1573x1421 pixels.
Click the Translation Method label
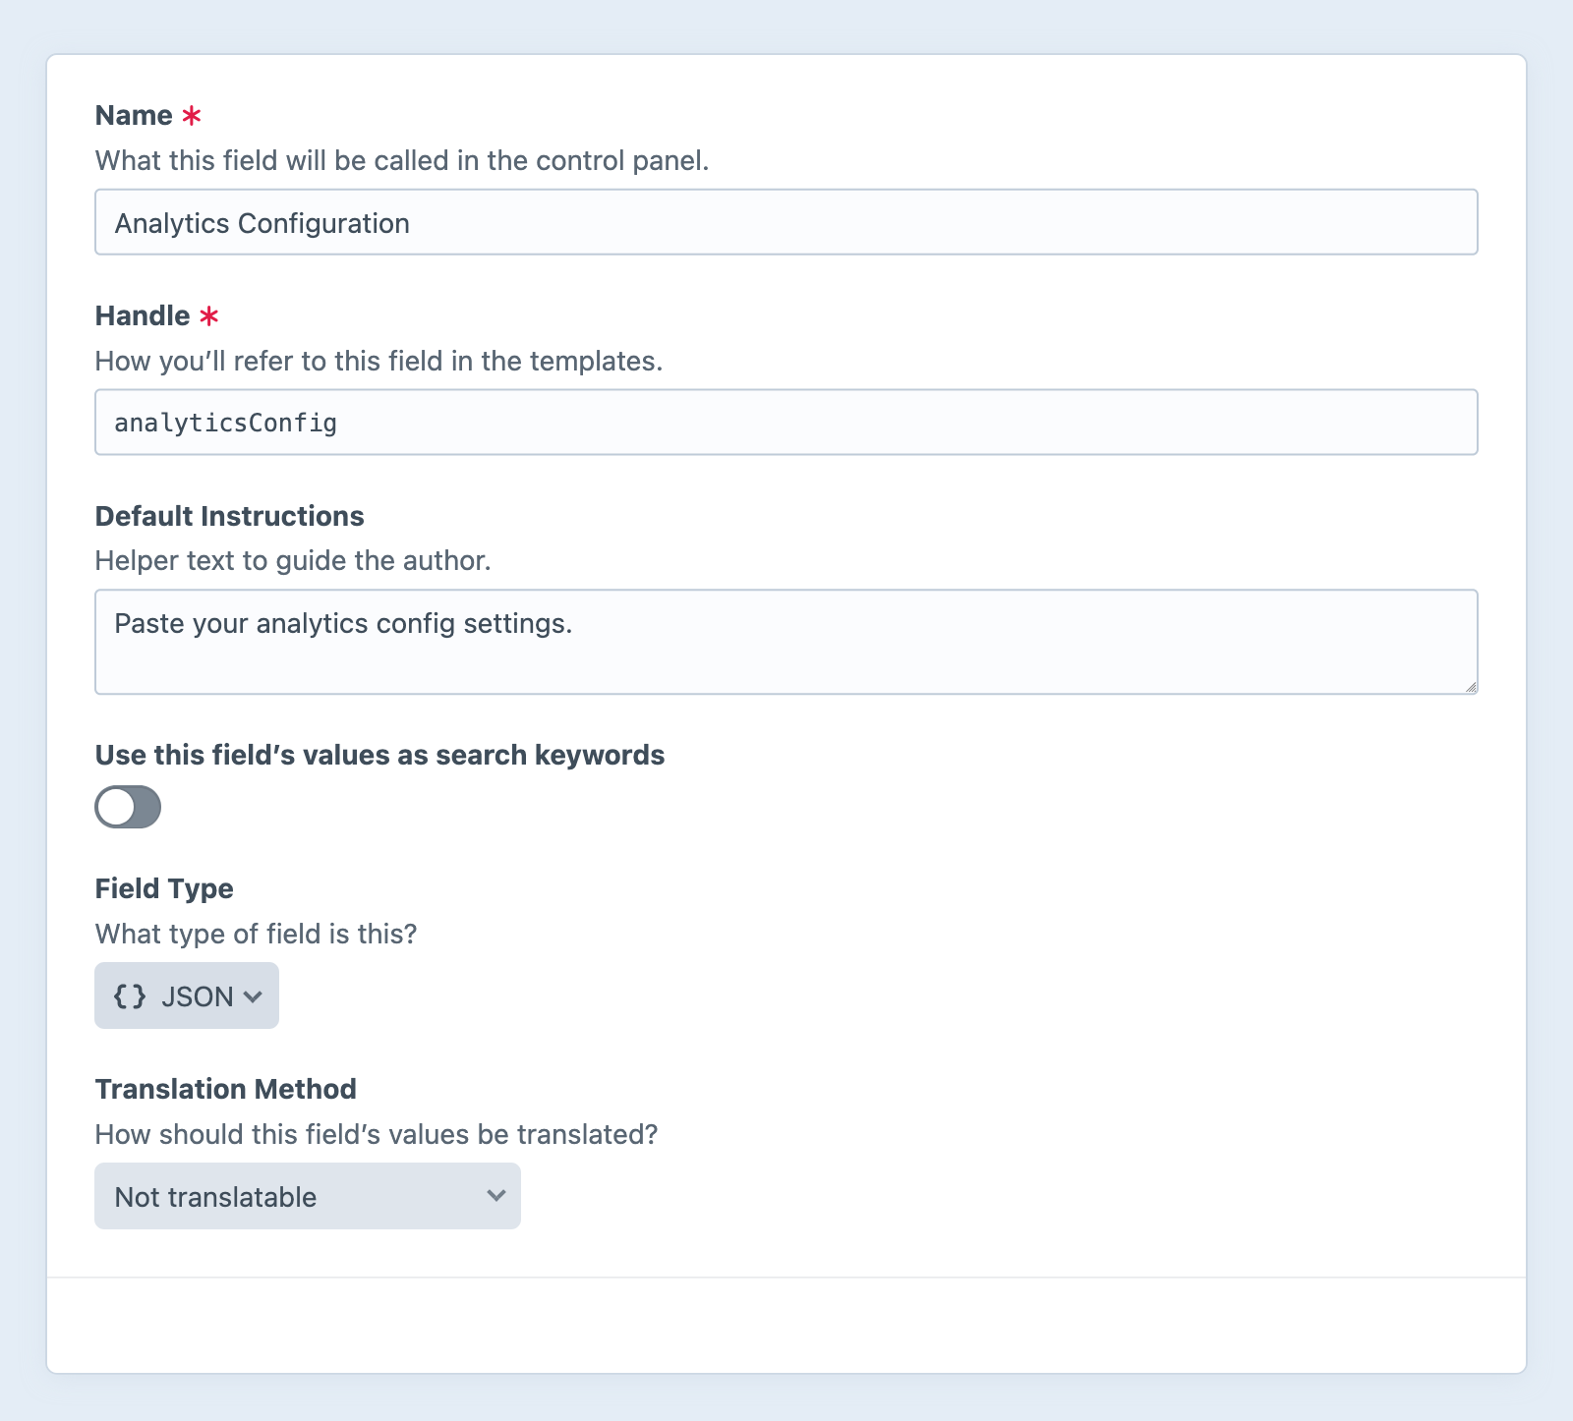[225, 1089]
